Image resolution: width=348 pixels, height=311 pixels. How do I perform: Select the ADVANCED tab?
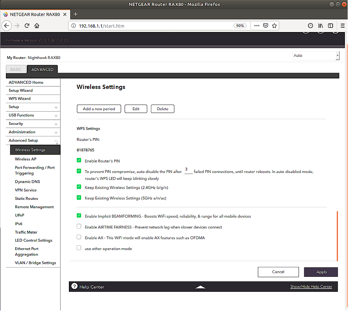[x=42, y=69]
